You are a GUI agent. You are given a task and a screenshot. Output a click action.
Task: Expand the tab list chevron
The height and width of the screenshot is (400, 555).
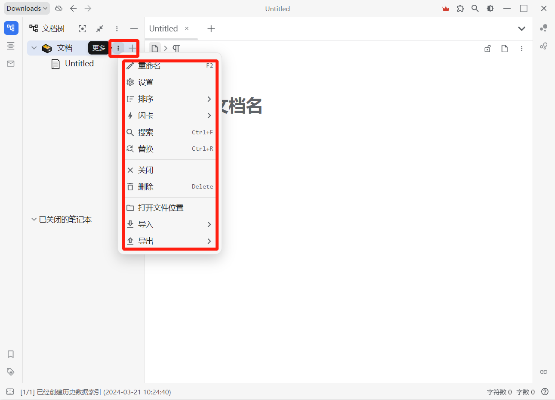pyautogui.click(x=521, y=29)
